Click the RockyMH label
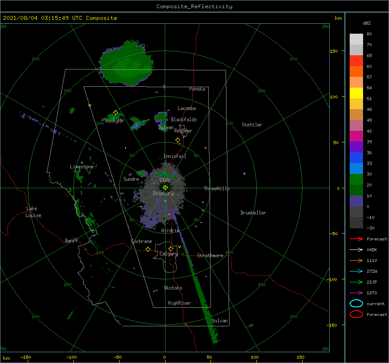This screenshot has height=363, width=389. click(x=114, y=121)
